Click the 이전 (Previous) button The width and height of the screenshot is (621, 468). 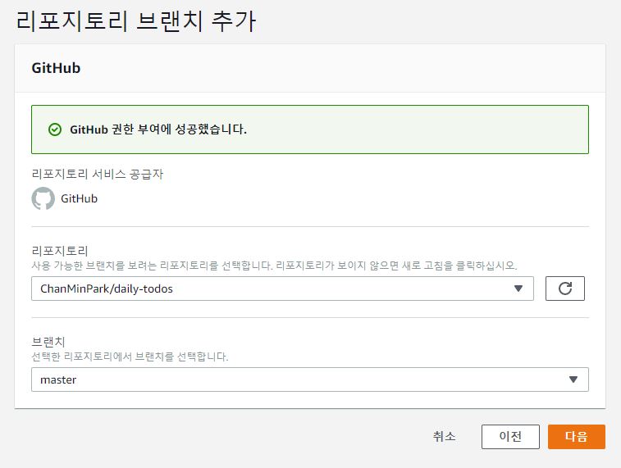510,436
